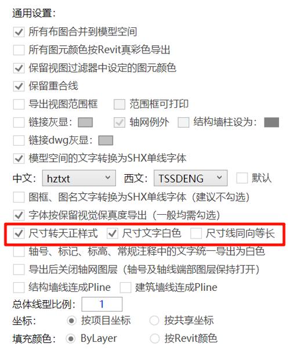Check the 默认 font checkbox
This screenshot has width=290, height=350.
242,178
